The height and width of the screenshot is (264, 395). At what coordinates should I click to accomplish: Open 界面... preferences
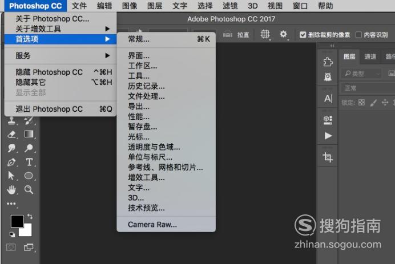point(166,56)
